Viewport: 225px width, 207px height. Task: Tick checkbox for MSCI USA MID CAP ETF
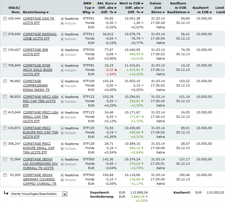(5, 97)
